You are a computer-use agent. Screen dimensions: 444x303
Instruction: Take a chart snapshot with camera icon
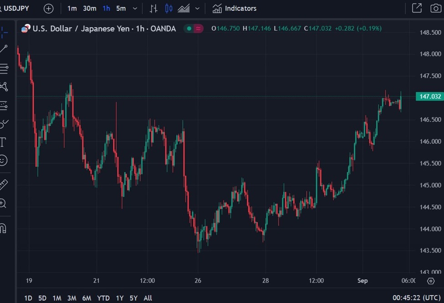coord(435,8)
